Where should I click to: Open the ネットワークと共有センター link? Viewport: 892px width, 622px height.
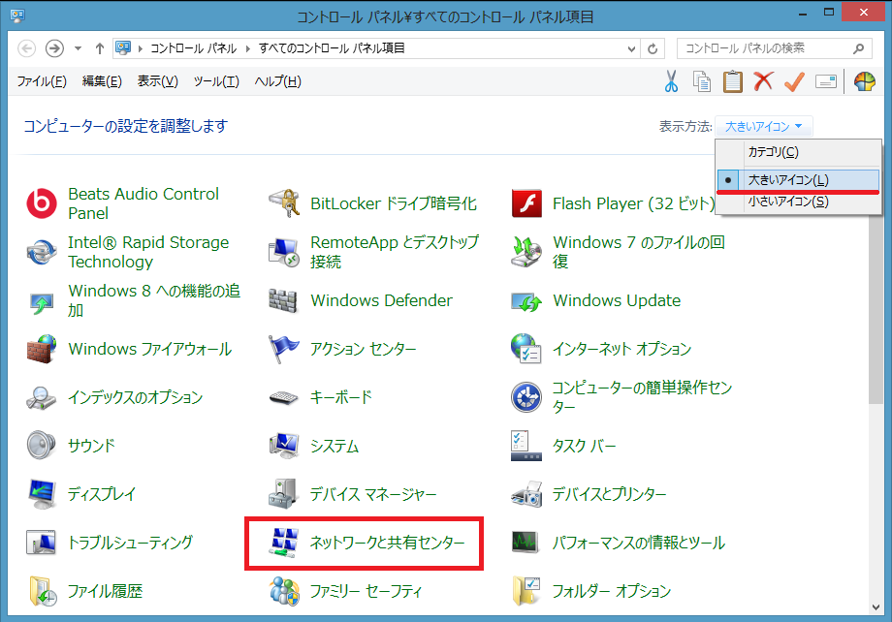[387, 543]
